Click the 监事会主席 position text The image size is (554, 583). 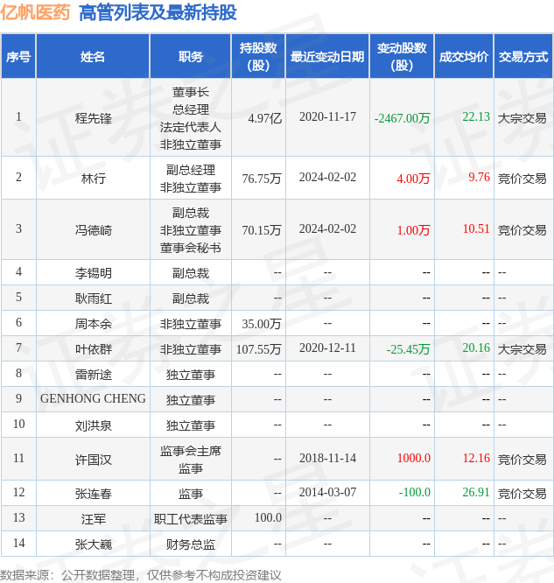click(191, 451)
